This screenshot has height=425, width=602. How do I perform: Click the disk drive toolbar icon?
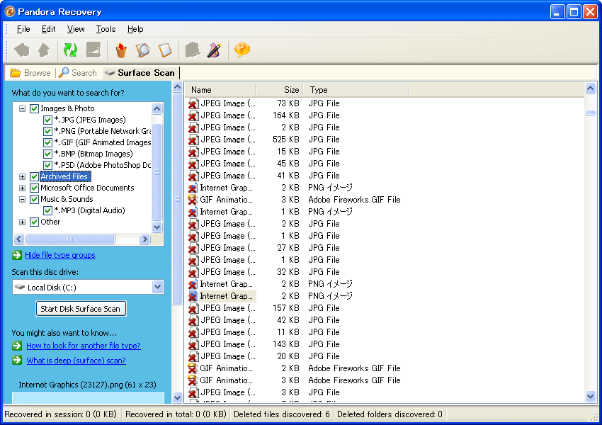(x=93, y=50)
